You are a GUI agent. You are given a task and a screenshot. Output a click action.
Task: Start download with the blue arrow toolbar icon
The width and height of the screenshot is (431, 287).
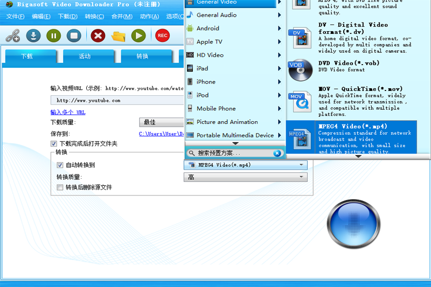[33, 36]
